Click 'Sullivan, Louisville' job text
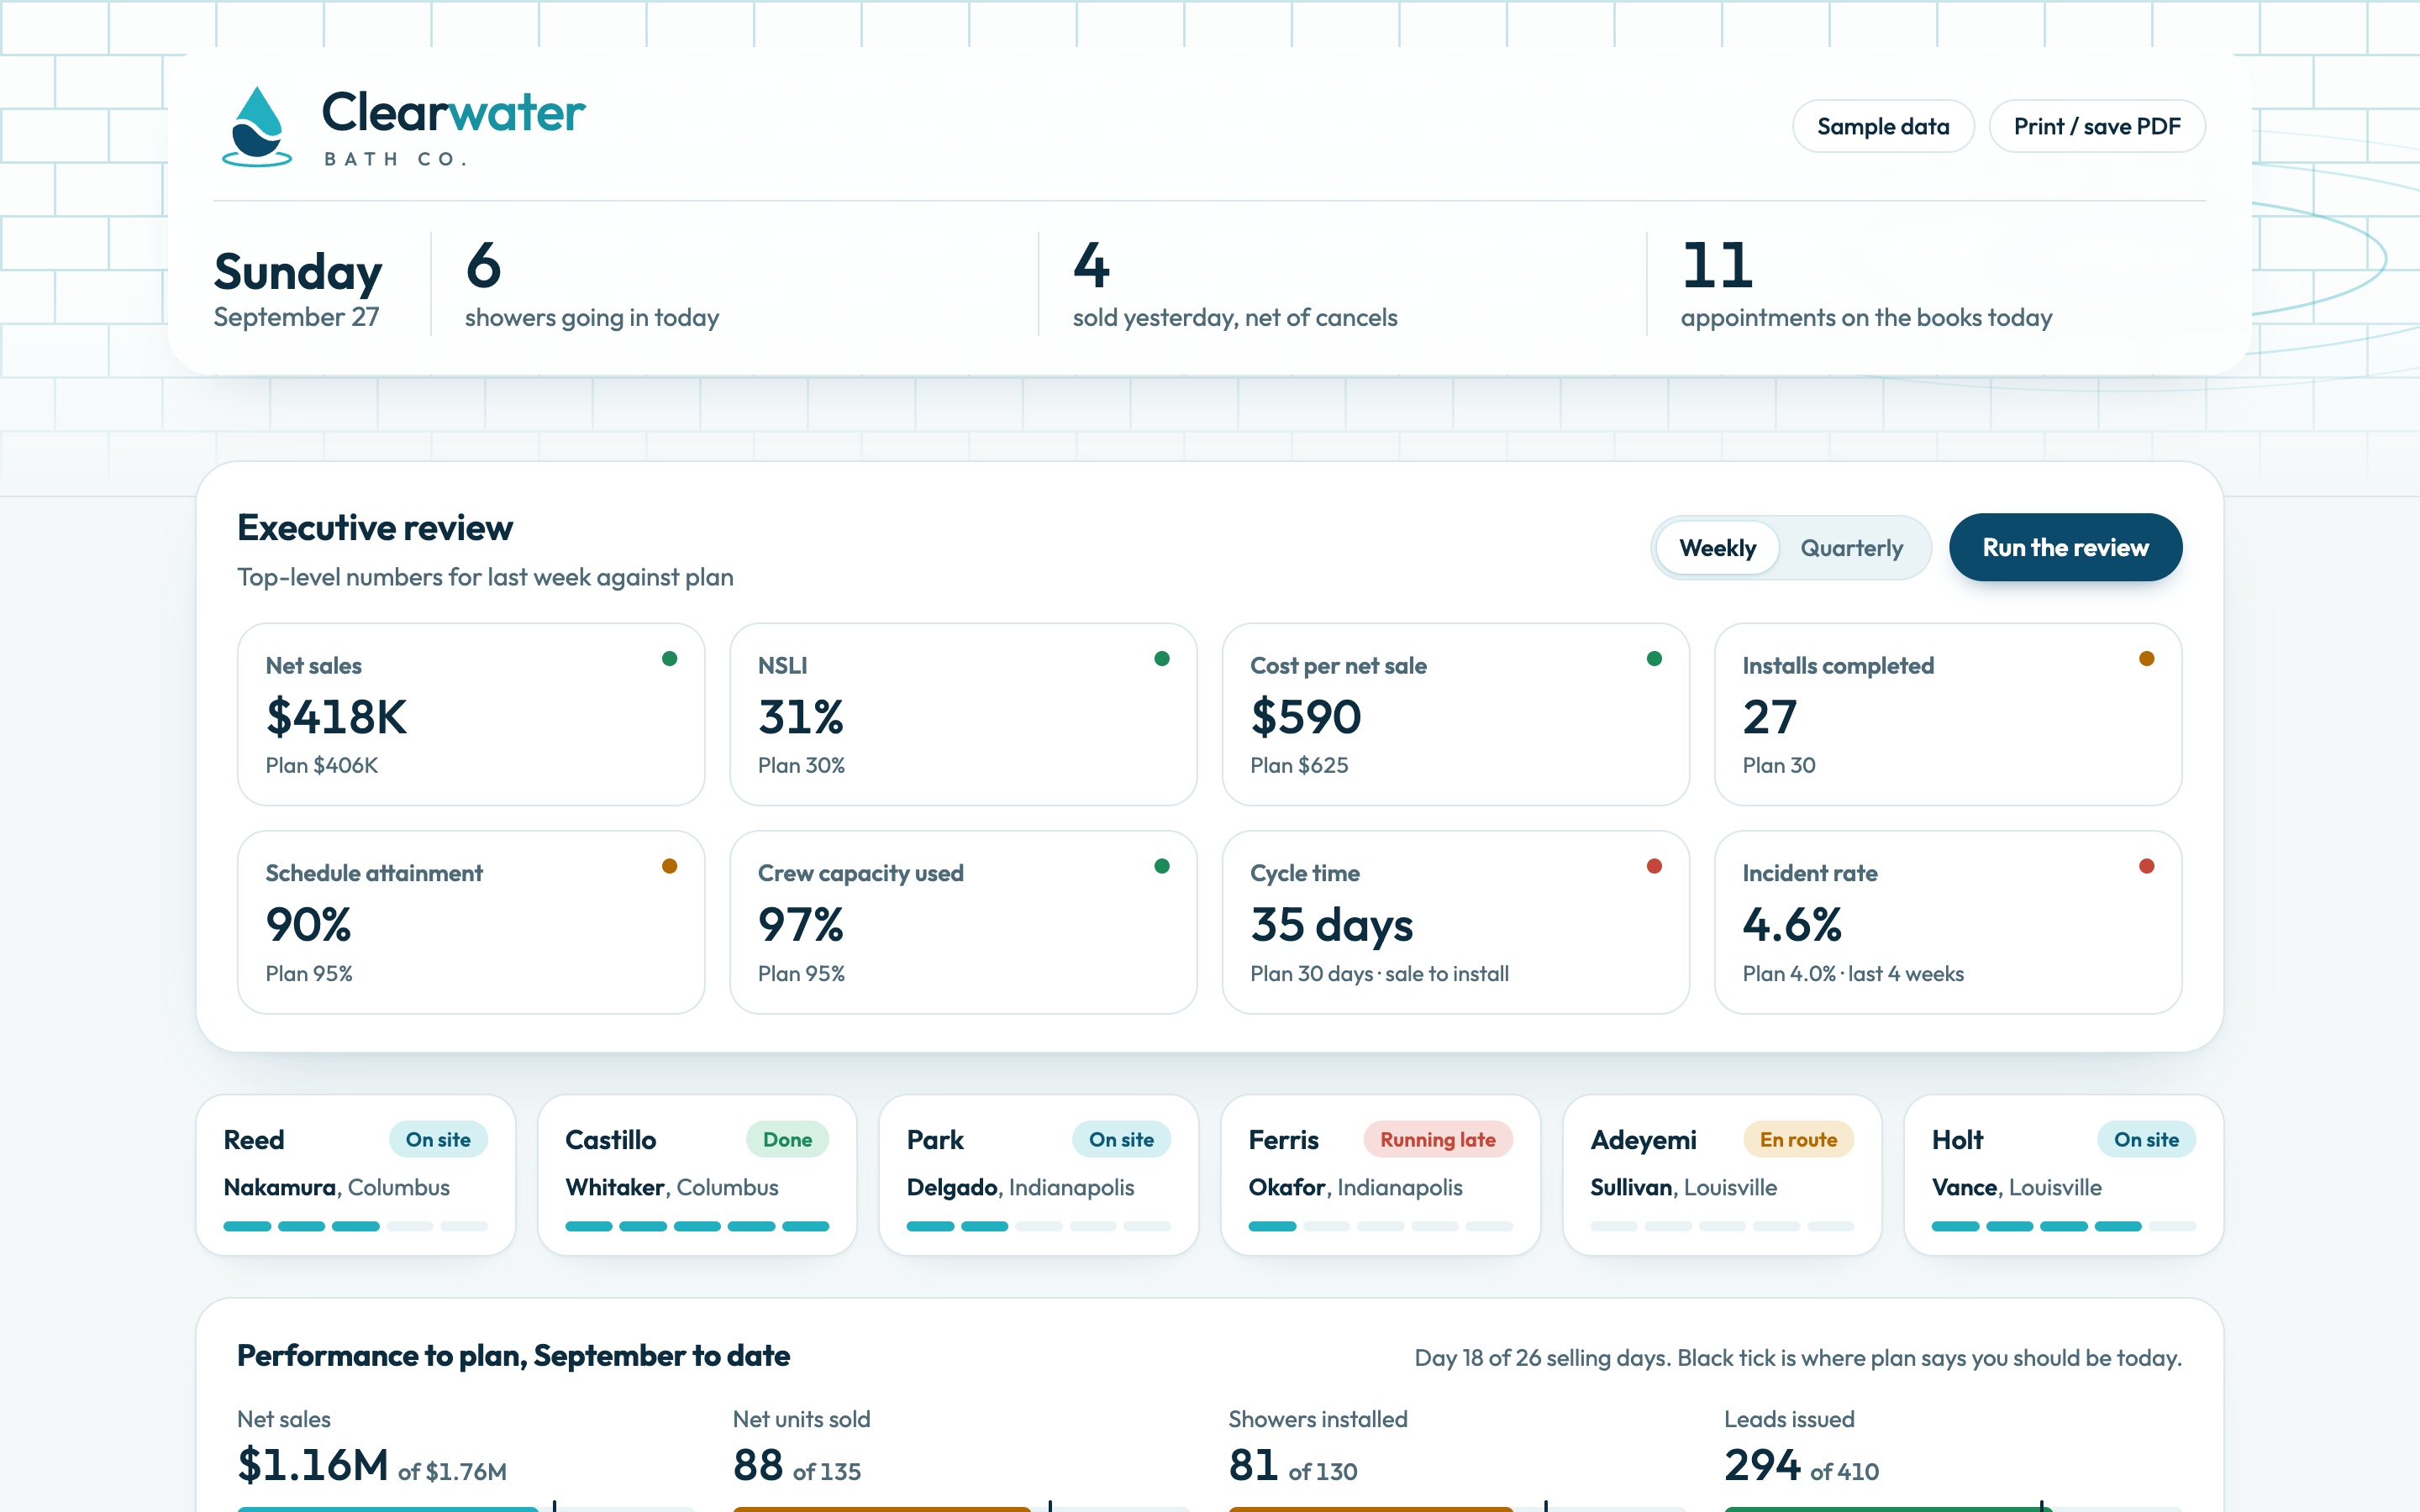Viewport: 2420px width, 1512px height. 1684,1187
